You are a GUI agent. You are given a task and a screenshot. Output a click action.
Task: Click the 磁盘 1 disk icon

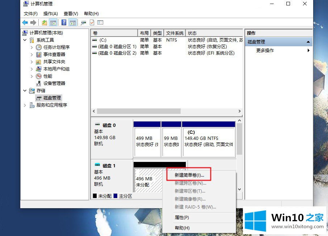pos(97,166)
